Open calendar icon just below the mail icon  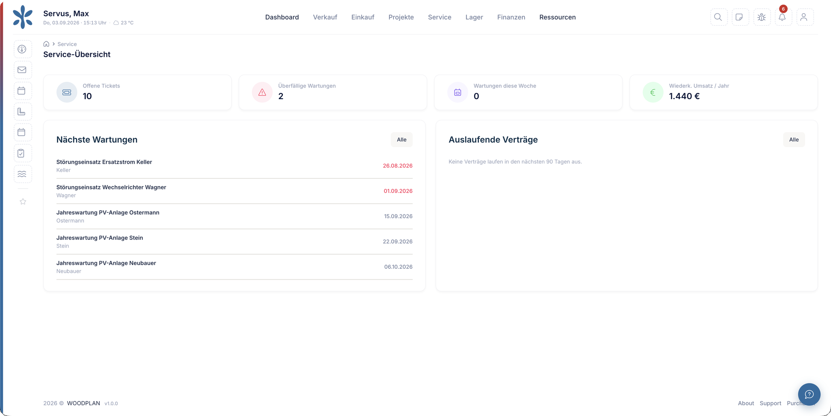[22, 91]
